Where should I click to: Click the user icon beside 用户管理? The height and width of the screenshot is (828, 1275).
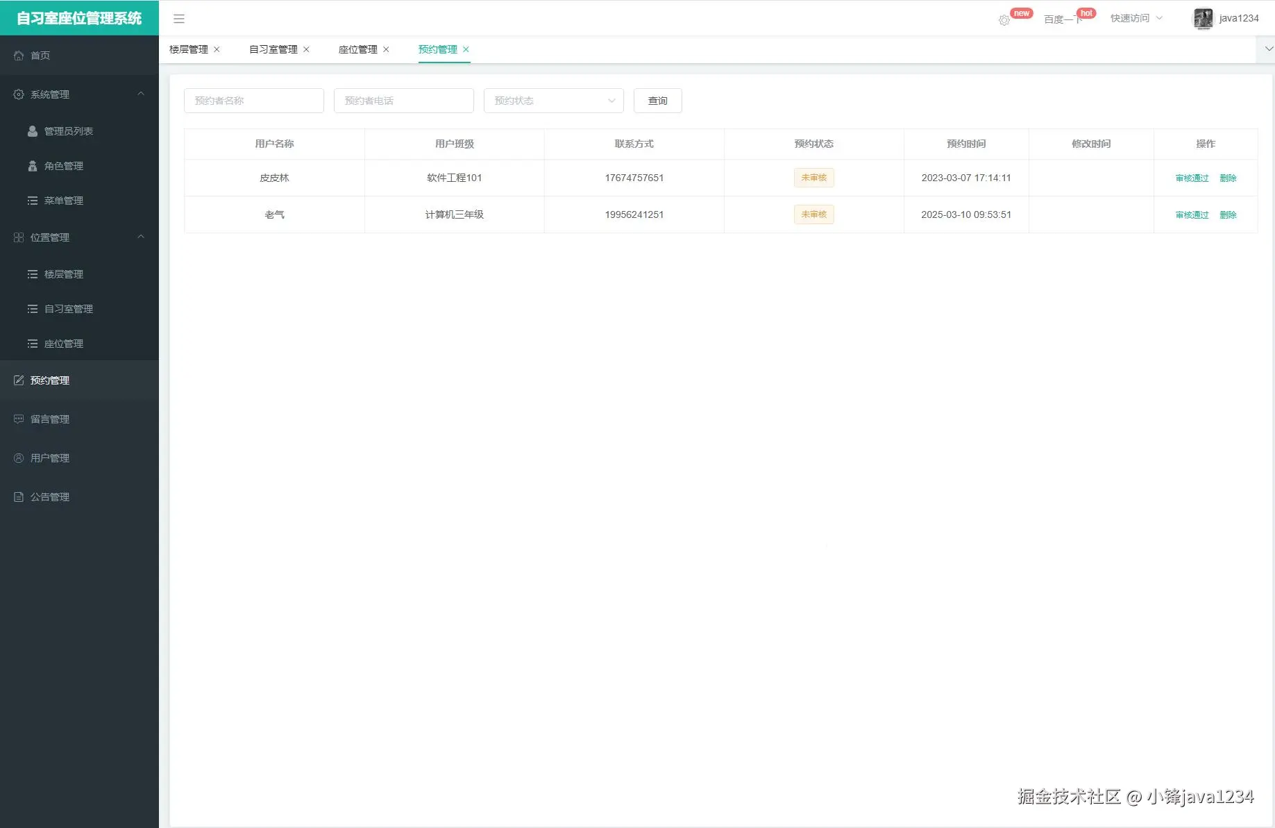click(x=19, y=458)
